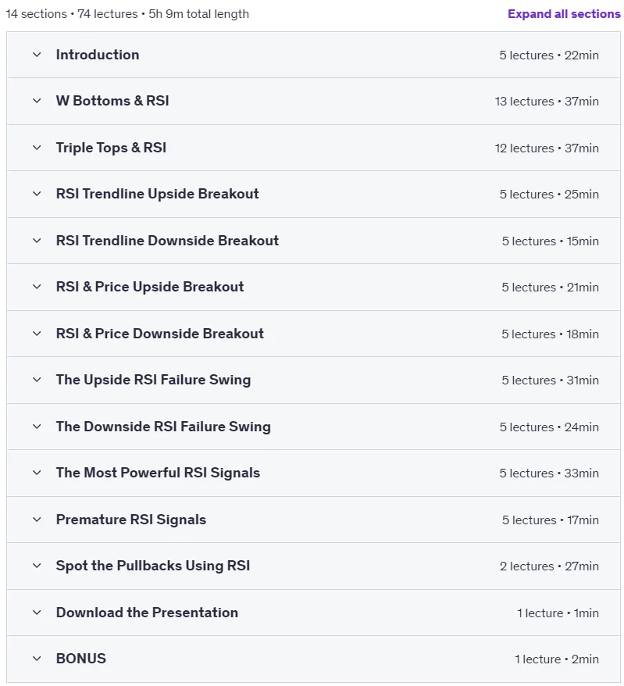Click Expand all sections link
The image size is (624, 686).
click(x=564, y=14)
